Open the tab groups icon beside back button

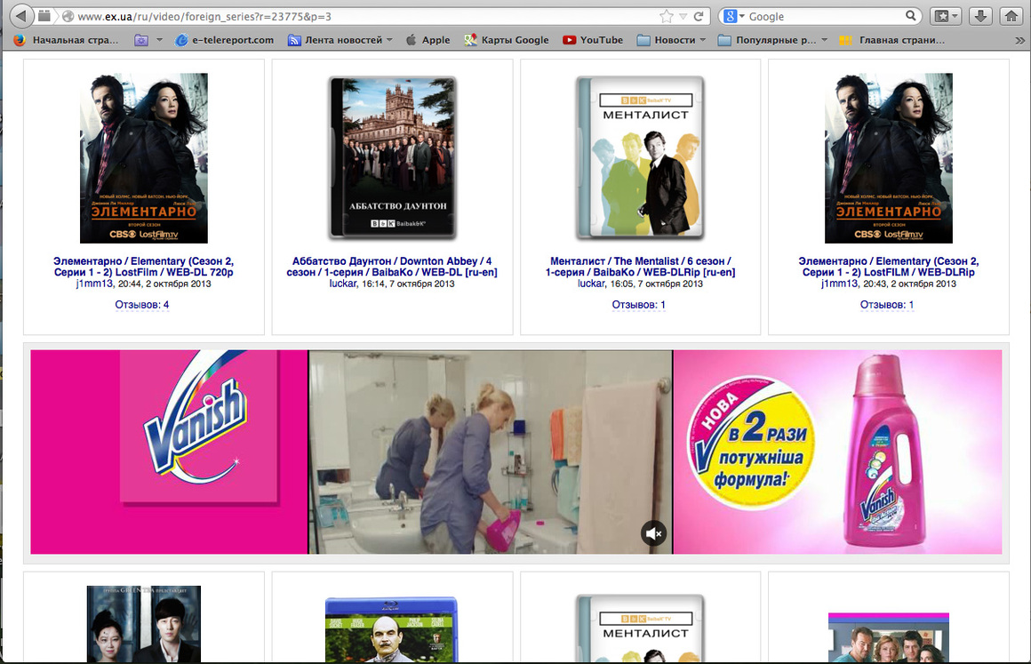[44, 16]
